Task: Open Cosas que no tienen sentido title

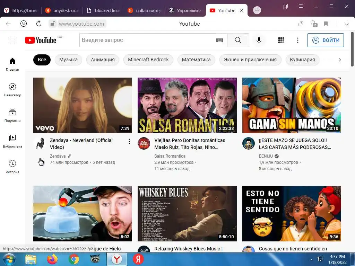Action: pos(293,249)
